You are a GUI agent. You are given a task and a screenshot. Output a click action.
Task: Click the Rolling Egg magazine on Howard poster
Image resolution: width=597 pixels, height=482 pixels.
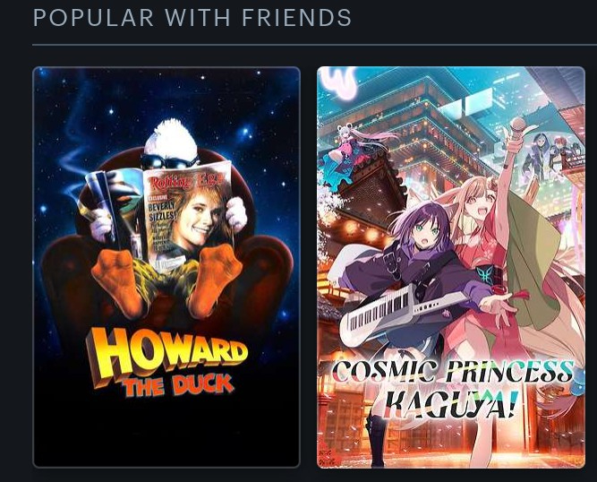coord(189,211)
